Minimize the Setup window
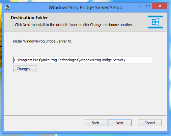This screenshot has width=171, height=136. tap(139, 7)
